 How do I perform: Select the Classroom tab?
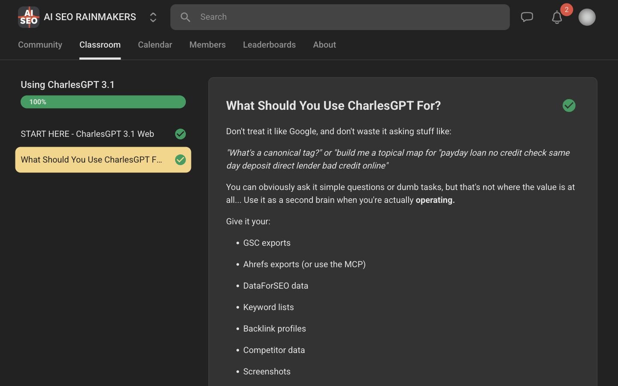point(100,45)
